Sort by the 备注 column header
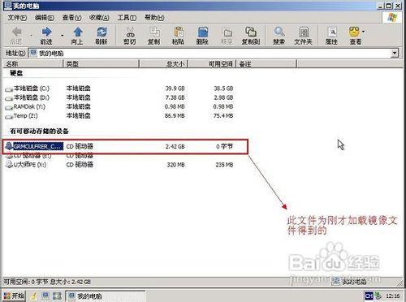This screenshot has width=406, height=302. (267, 64)
